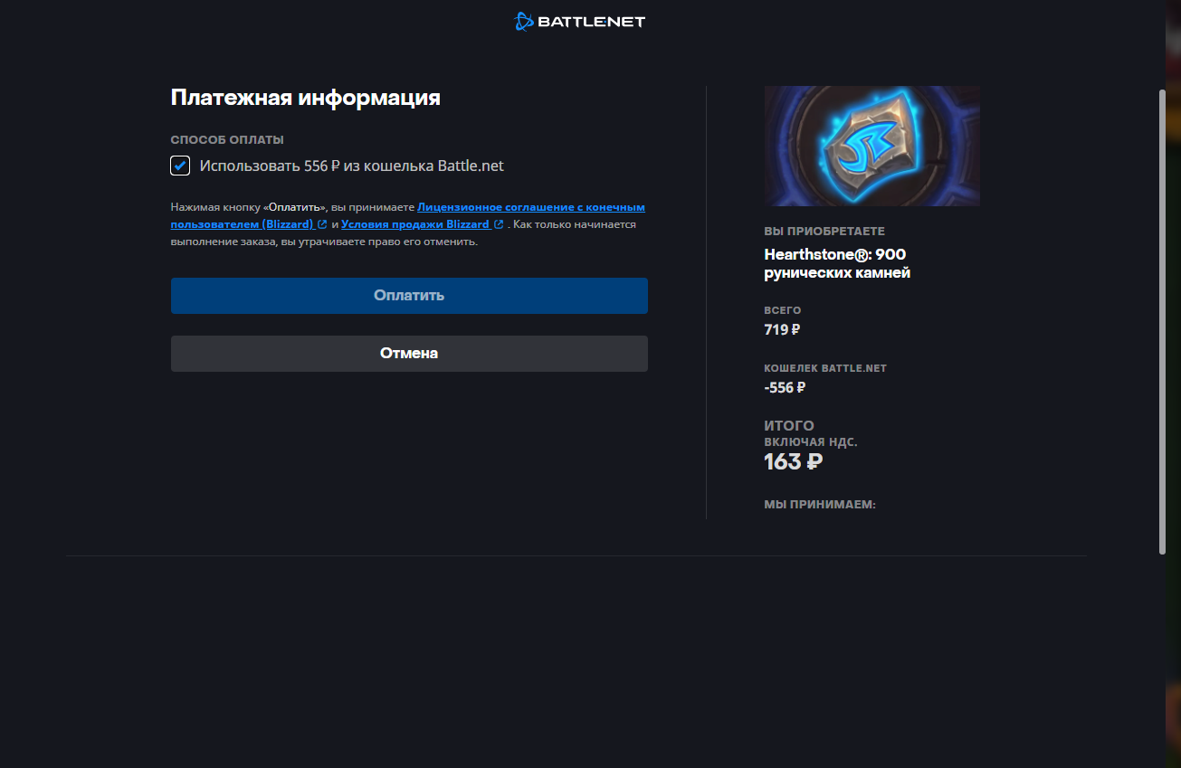Screen dimensions: 1181x768
Task: Open the Blizzard end user license agreement link
Action: pos(407,215)
